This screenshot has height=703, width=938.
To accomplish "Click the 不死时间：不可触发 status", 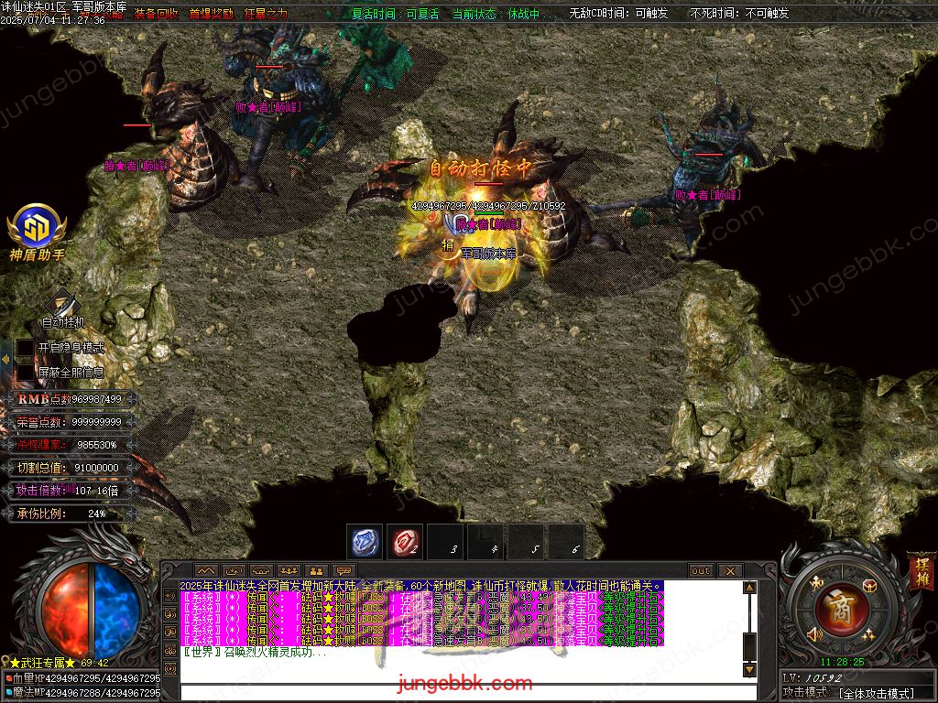I will pyautogui.click(x=739, y=13).
